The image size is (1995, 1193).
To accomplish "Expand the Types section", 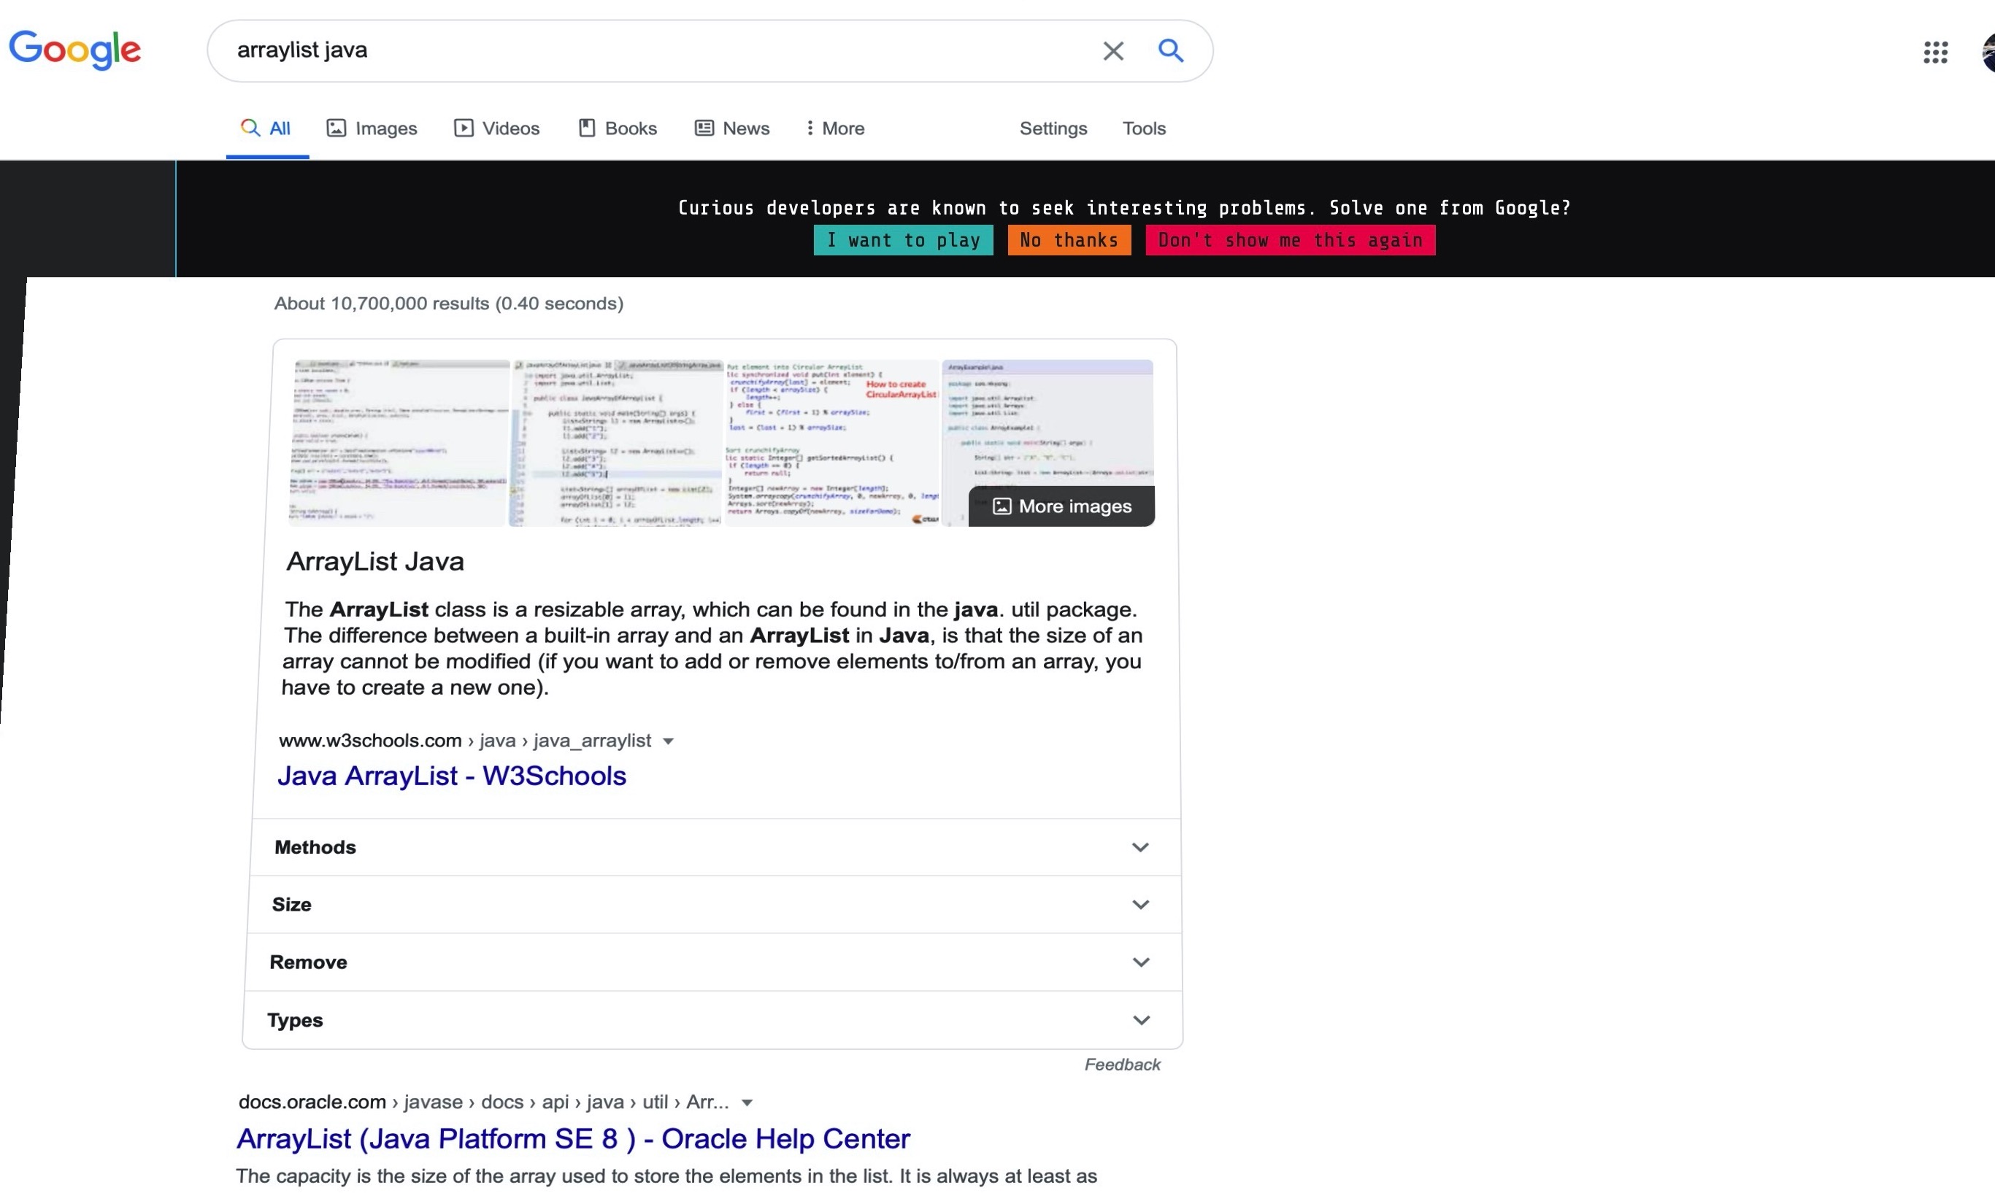I will point(712,1020).
